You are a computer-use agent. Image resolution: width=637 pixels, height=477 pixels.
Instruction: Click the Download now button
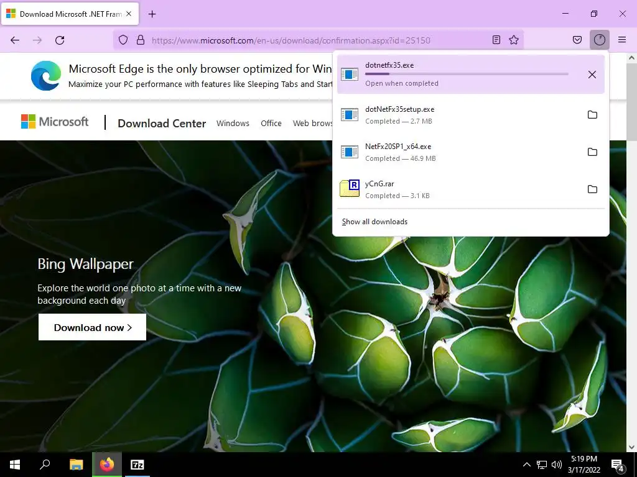92,327
